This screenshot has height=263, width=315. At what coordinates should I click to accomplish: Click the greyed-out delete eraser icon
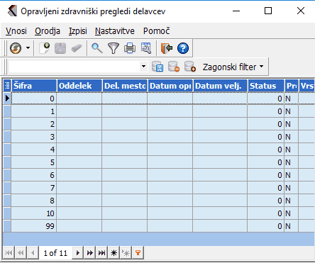pos(77,48)
